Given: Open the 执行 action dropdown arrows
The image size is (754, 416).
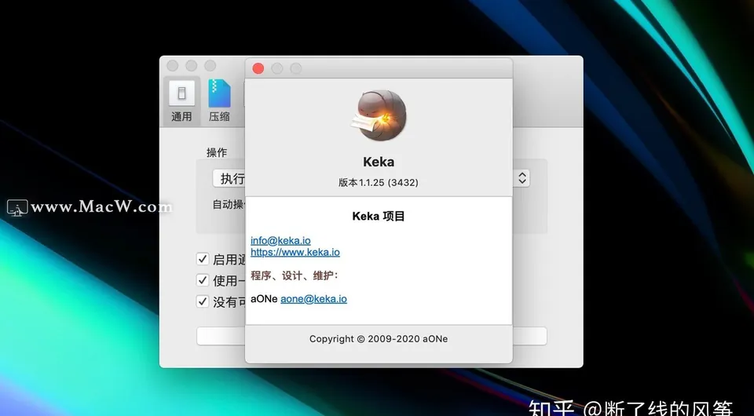Looking at the screenshot, I should pos(522,178).
